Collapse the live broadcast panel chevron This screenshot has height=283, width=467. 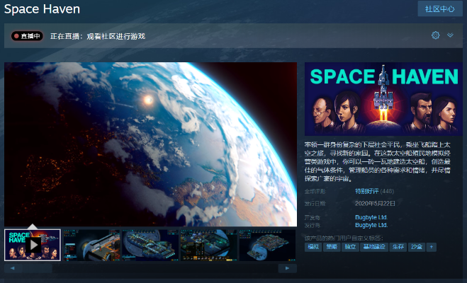pyautogui.click(x=450, y=35)
